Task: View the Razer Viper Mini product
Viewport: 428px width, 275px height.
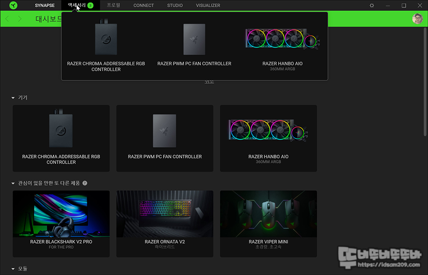Action: tap(269, 224)
